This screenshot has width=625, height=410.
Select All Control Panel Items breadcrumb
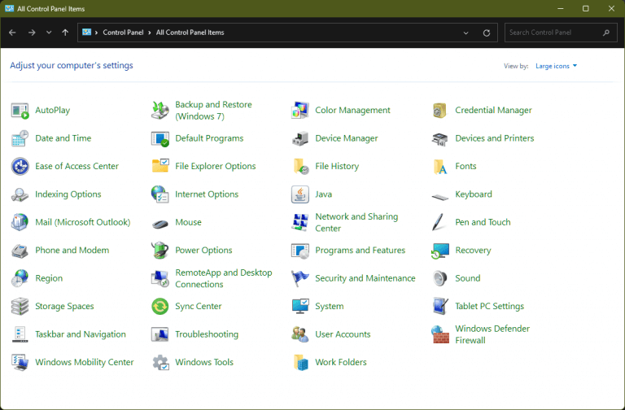click(190, 33)
